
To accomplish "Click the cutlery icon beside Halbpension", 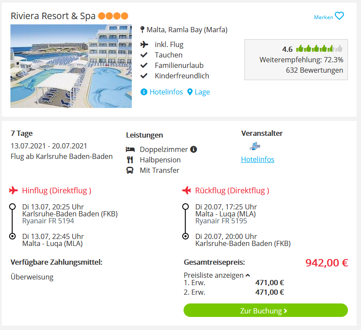I will pos(130,160).
